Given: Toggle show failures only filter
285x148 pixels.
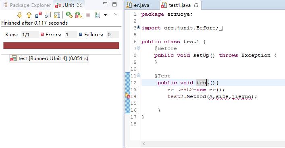Looking at the screenshot, I should click(38, 15).
